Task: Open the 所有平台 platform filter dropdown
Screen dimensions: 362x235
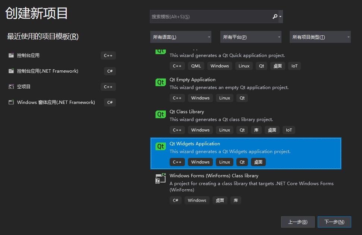Action: pyautogui.click(x=251, y=37)
